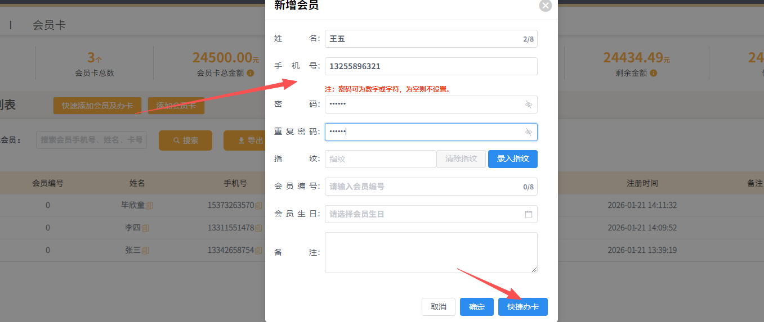
Task: Grab the resize handle of the 备注 textarea
Action: [534, 270]
